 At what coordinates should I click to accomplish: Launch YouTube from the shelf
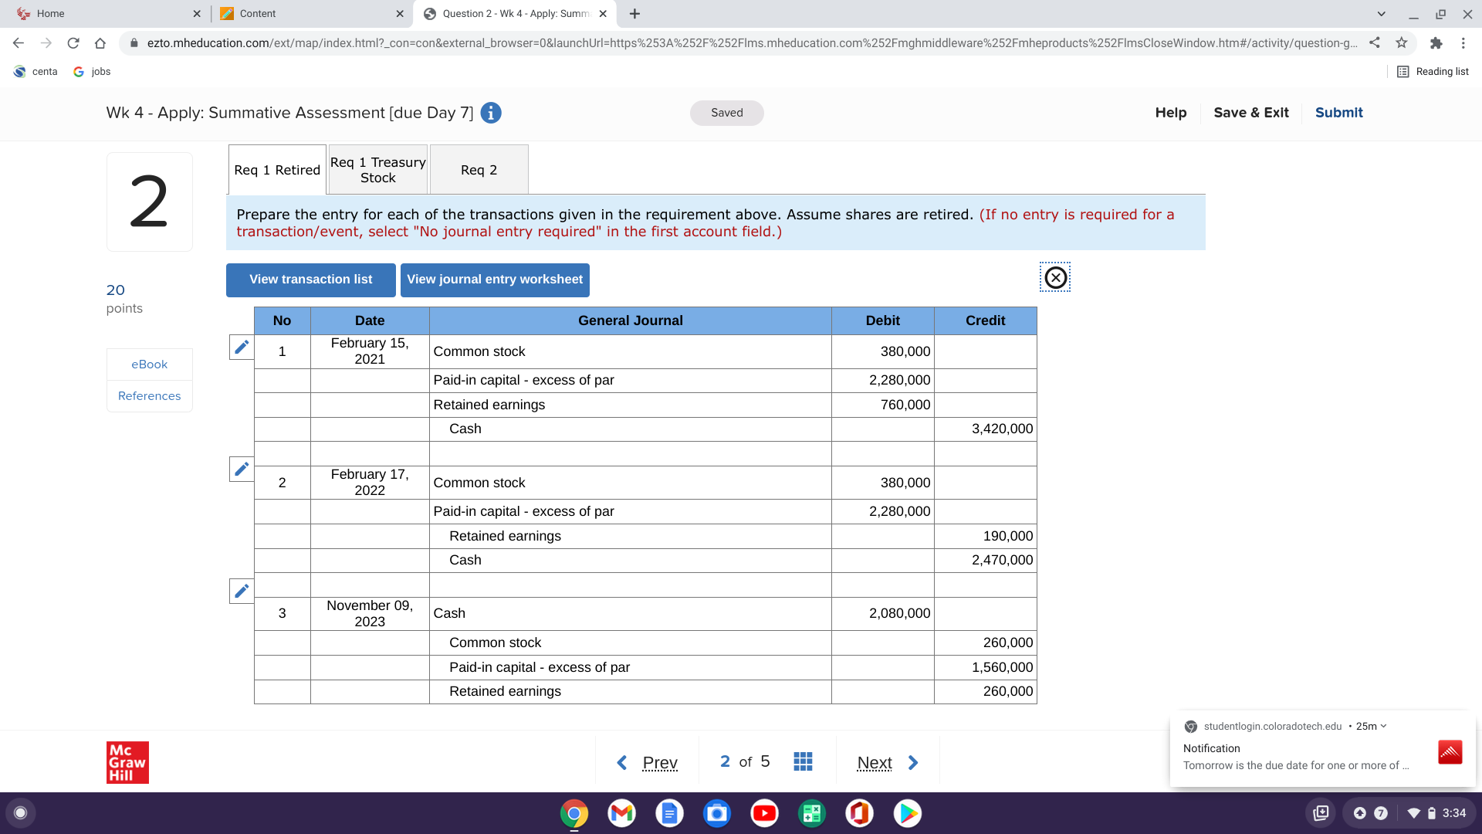tap(764, 813)
